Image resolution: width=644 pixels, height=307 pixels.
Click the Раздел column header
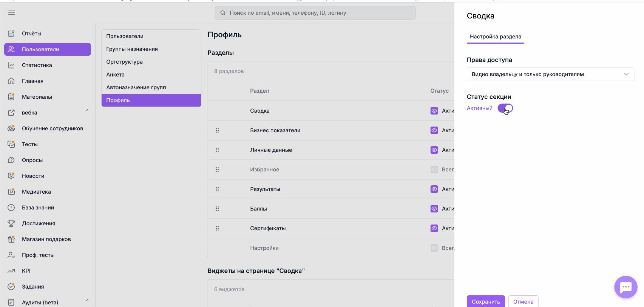[x=259, y=91]
